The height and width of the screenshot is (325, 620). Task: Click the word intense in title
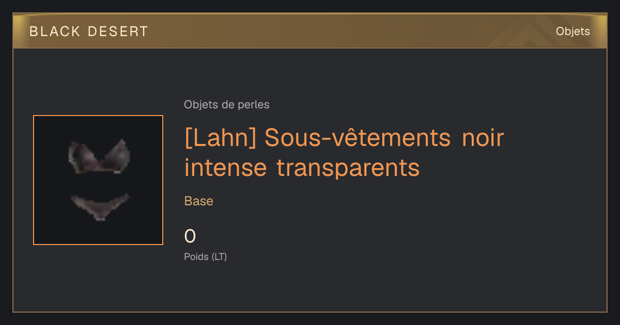(226, 168)
